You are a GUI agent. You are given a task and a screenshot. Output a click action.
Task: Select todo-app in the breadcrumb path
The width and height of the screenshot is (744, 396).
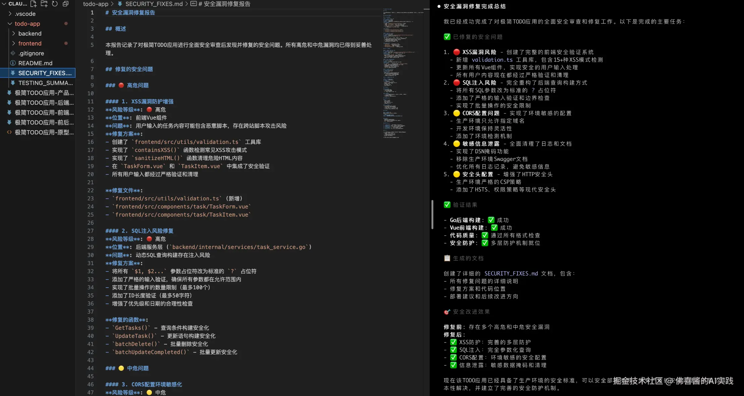point(96,4)
